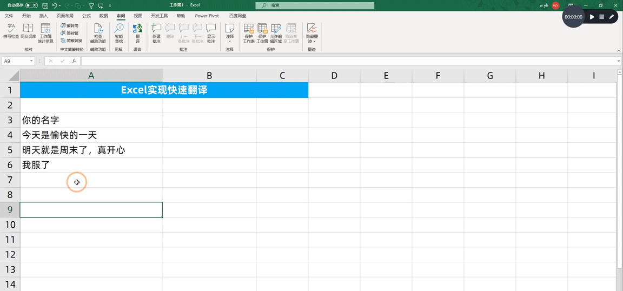This screenshot has width=623, height=291.
Task: Open 同义词库 thesaurus
Action: coord(28,31)
